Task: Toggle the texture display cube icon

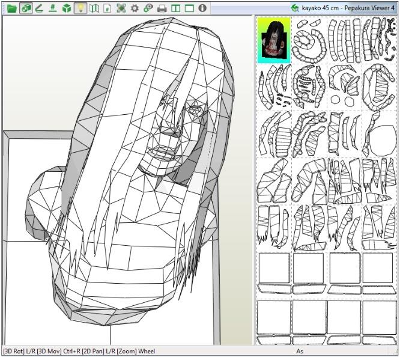Action: point(26,8)
